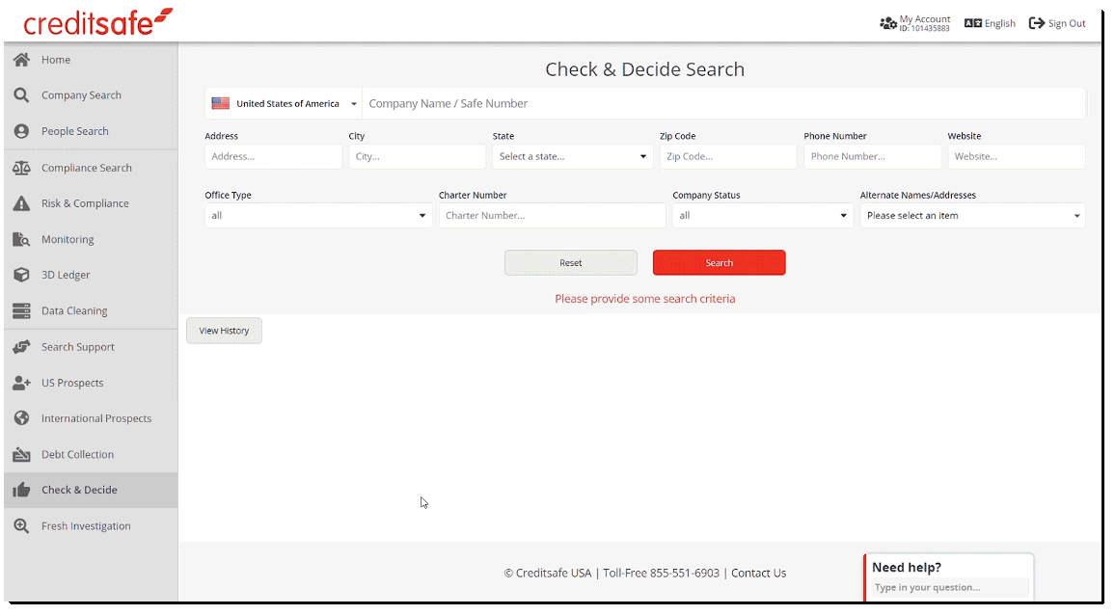Click the View History button

[224, 330]
